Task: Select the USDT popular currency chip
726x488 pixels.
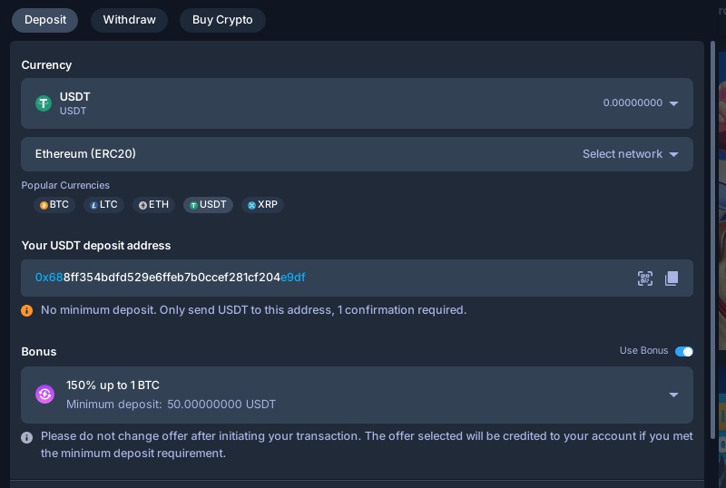Action: tap(209, 205)
